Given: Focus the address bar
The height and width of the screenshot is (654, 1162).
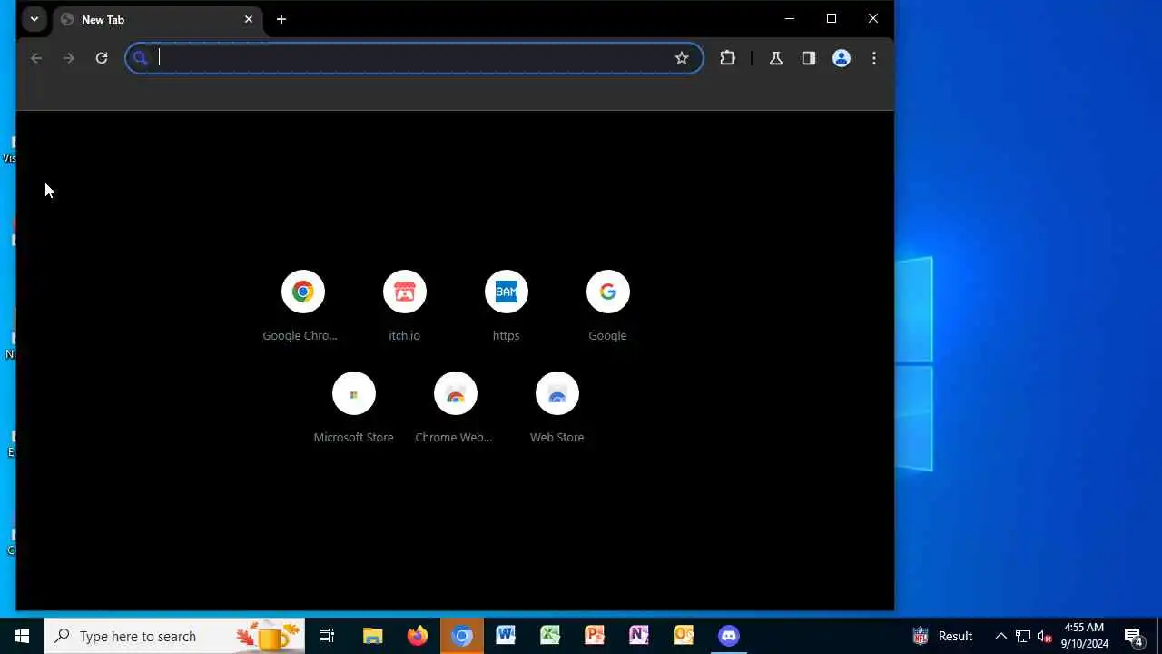Looking at the screenshot, I should pyautogui.click(x=413, y=58).
